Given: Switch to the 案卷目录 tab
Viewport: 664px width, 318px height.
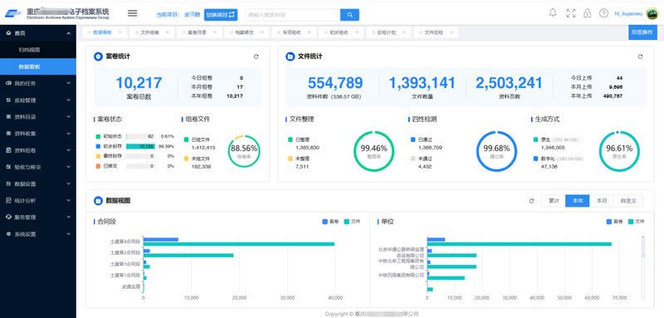Looking at the screenshot, I should pyautogui.click(x=200, y=32).
